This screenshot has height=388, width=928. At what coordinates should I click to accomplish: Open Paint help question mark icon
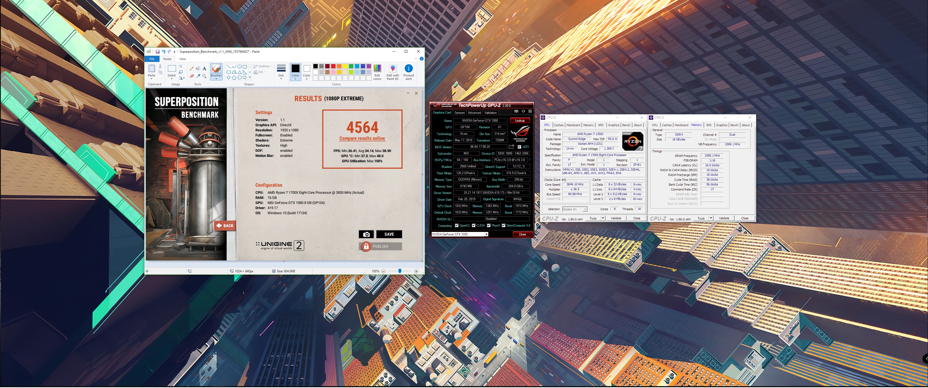point(422,59)
